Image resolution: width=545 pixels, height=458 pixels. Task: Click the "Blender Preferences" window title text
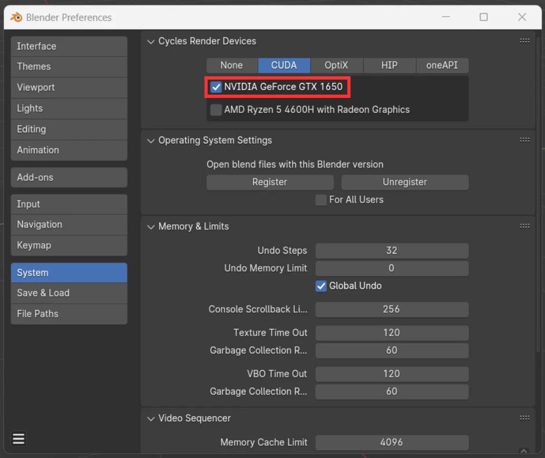(x=69, y=17)
